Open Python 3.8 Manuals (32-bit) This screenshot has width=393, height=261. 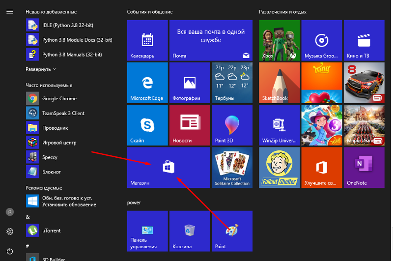(64, 55)
